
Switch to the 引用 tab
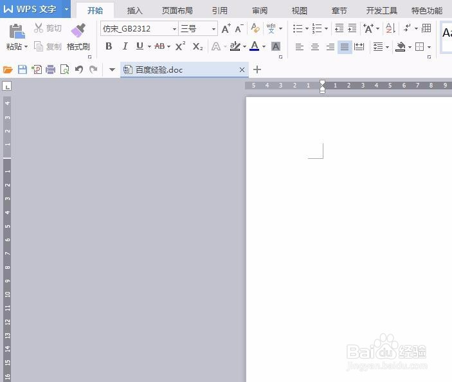[x=220, y=11]
